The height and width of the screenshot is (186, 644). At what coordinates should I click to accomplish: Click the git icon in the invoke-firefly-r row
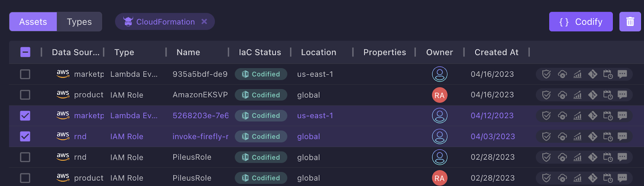click(592, 137)
